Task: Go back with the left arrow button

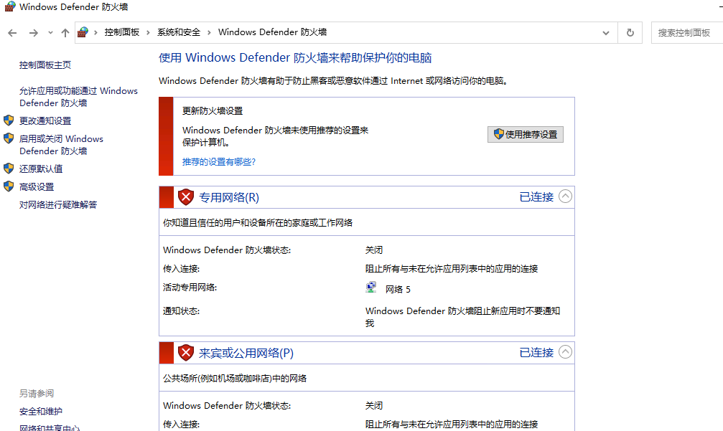Action: point(12,33)
